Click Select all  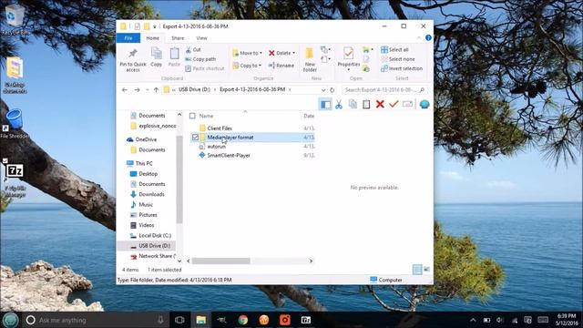[394, 49]
